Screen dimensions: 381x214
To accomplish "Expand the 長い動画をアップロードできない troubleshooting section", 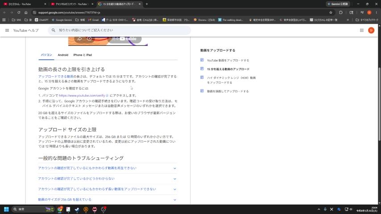I will coord(107,189).
